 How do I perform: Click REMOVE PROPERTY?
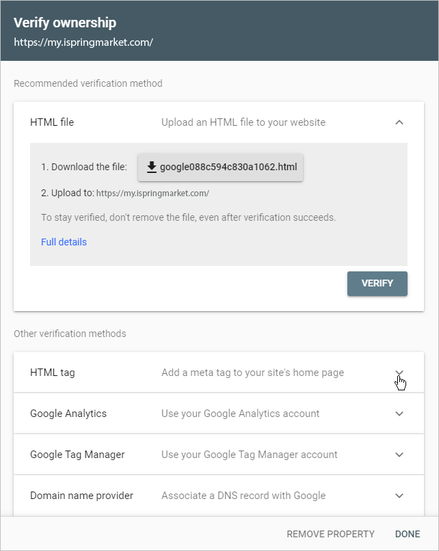pos(330,534)
